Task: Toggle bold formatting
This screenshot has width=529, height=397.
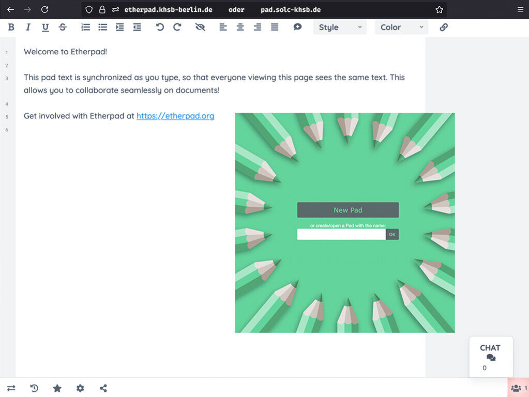Action: pyautogui.click(x=11, y=27)
